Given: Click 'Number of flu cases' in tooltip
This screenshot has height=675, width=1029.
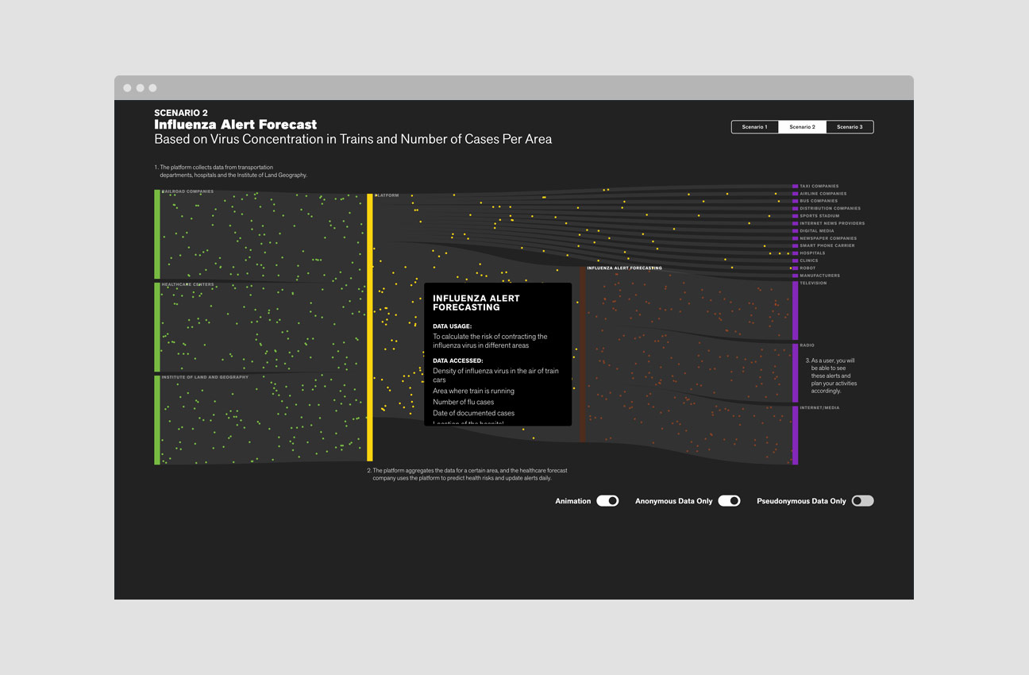Looking at the screenshot, I should (463, 402).
